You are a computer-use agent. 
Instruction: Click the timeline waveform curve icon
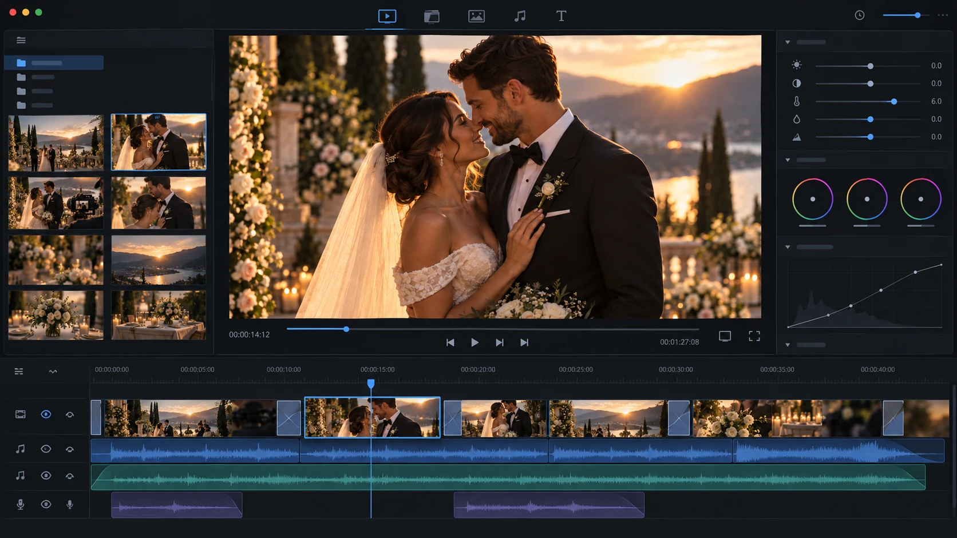53,372
